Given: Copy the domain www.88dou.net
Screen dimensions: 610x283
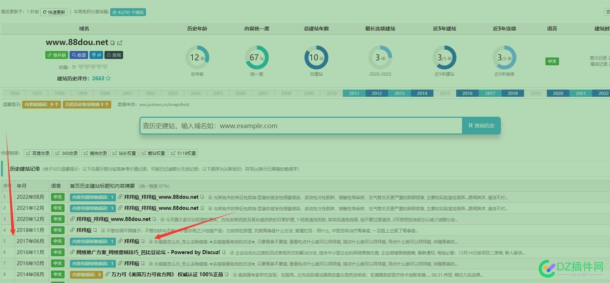Looking at the screenshot, I should coord(112,43).
